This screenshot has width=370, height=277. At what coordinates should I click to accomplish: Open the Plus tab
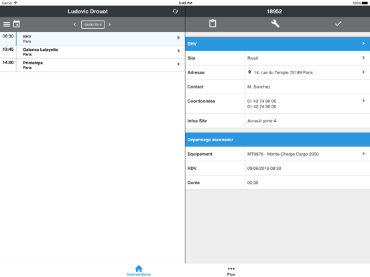point(231,272)
